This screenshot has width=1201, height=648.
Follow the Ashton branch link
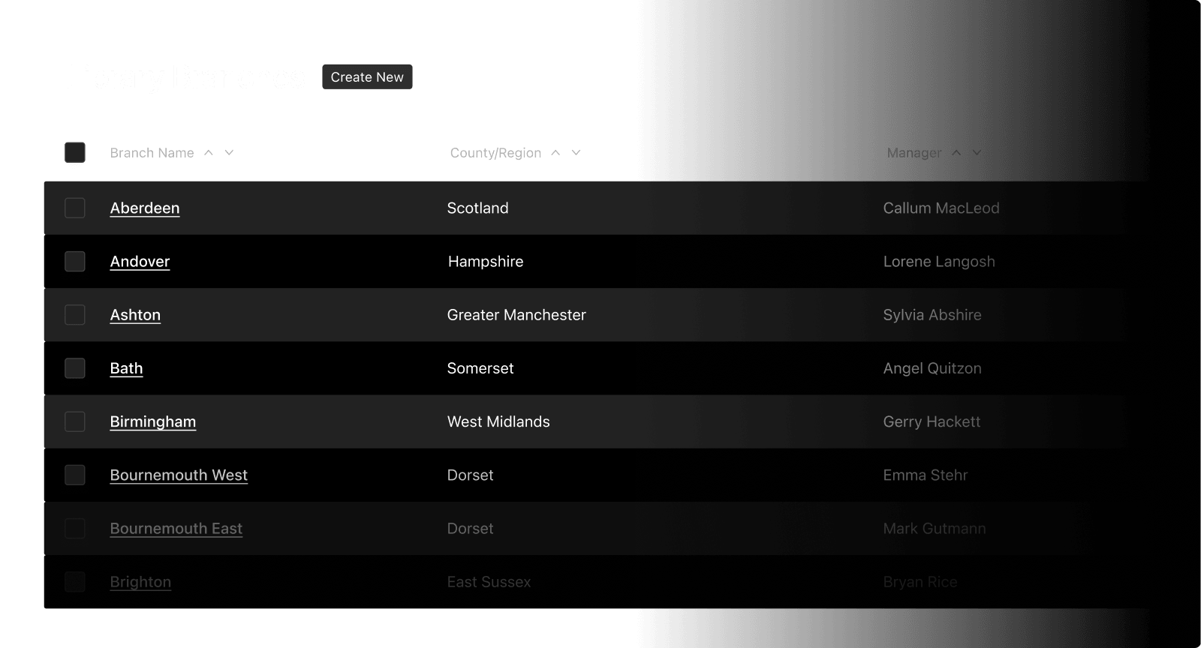click(x=135, y=315)
